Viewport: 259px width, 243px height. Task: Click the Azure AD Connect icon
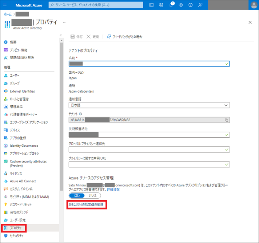5,181
